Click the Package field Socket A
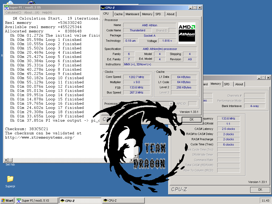Viewport: 272px width, 204px height. coord(150,36)
